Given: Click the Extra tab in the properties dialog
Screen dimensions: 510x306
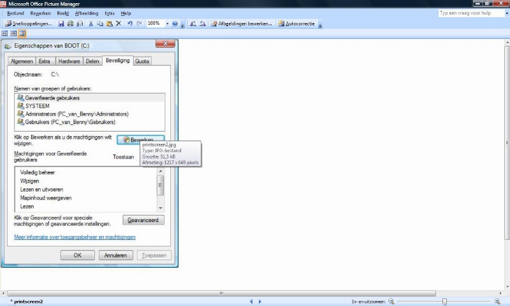Looking at the screenshot, I should click(44, 61).
